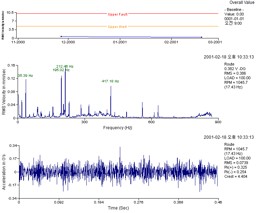Screen dimensions: 256x213
Task: Click the 195.02 Hz peak label
Action: coord(61,70)
